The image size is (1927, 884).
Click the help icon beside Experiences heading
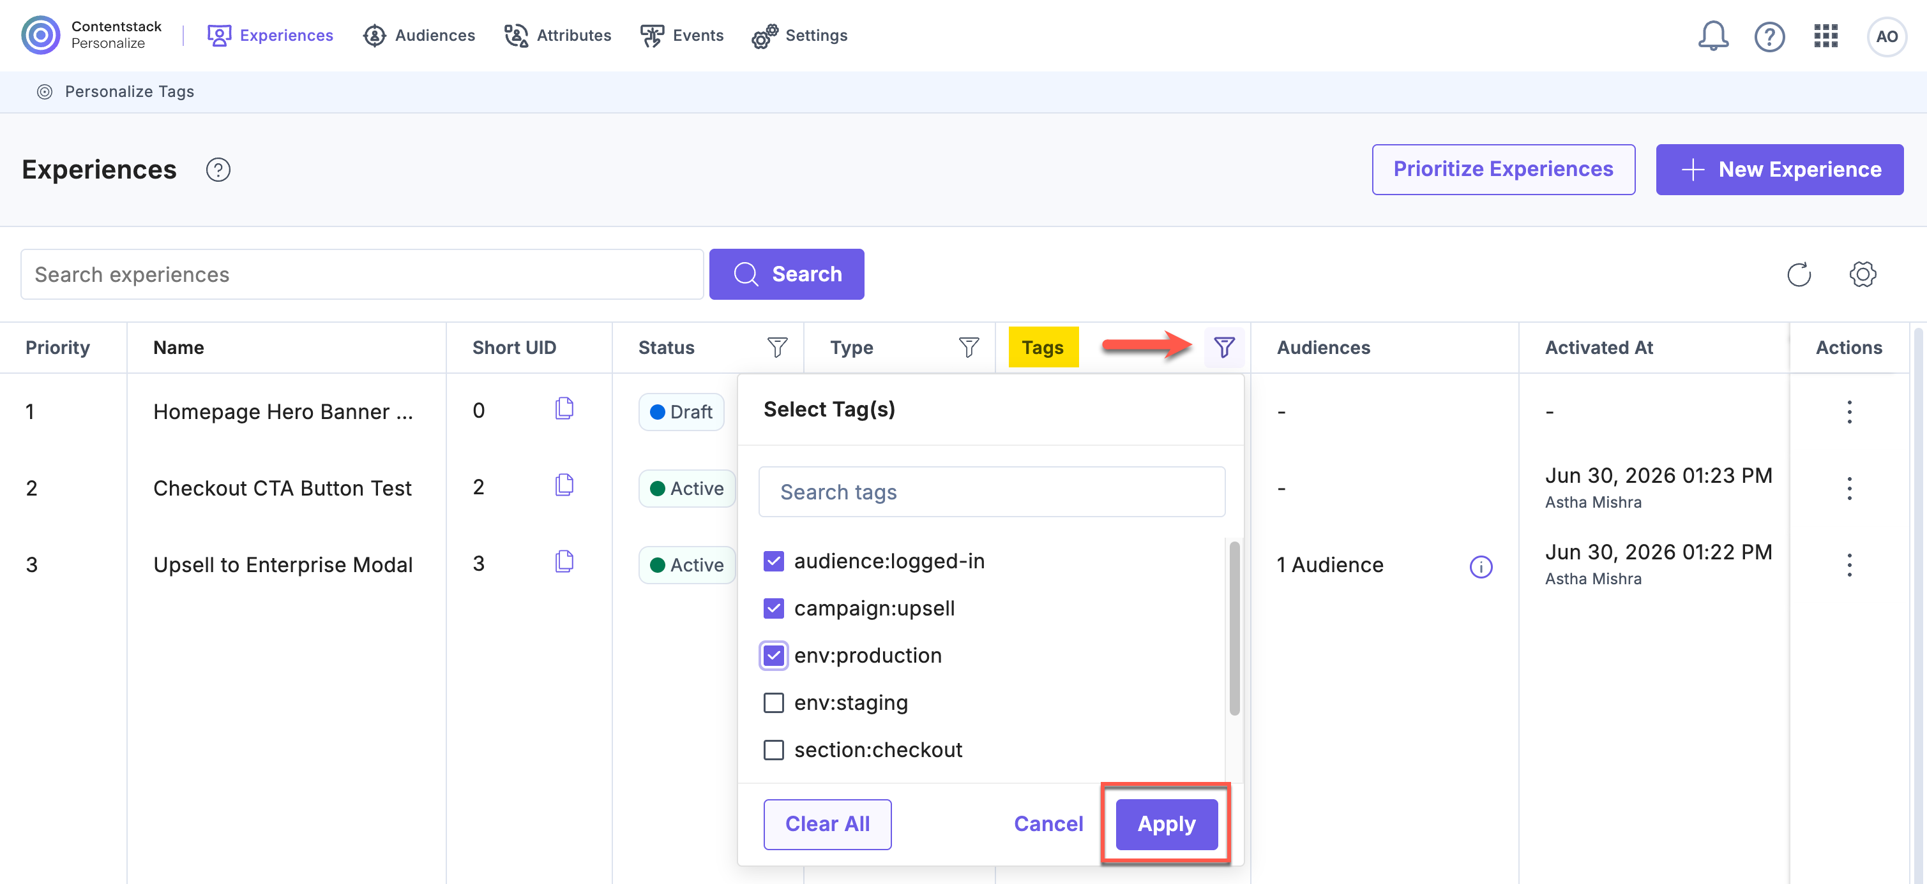pyautogui.click(x=218, y=170)
